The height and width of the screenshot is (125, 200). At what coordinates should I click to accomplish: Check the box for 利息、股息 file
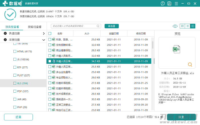point(50,39)
